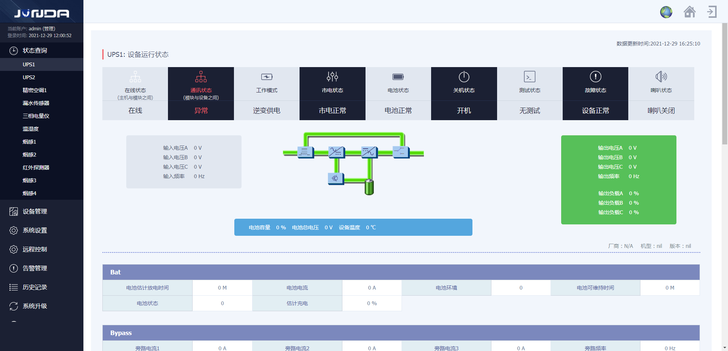Select the 工作模式 work mode icon
The height and width of the screenshot is (351, 728).
267,77
